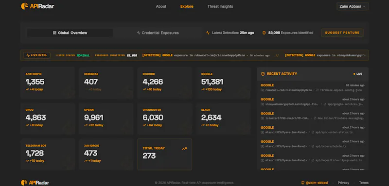Open the About page

[x=161, y=6]
